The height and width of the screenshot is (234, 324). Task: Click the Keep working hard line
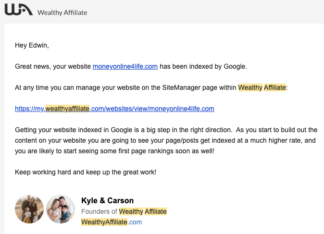(x=86, y=172)
